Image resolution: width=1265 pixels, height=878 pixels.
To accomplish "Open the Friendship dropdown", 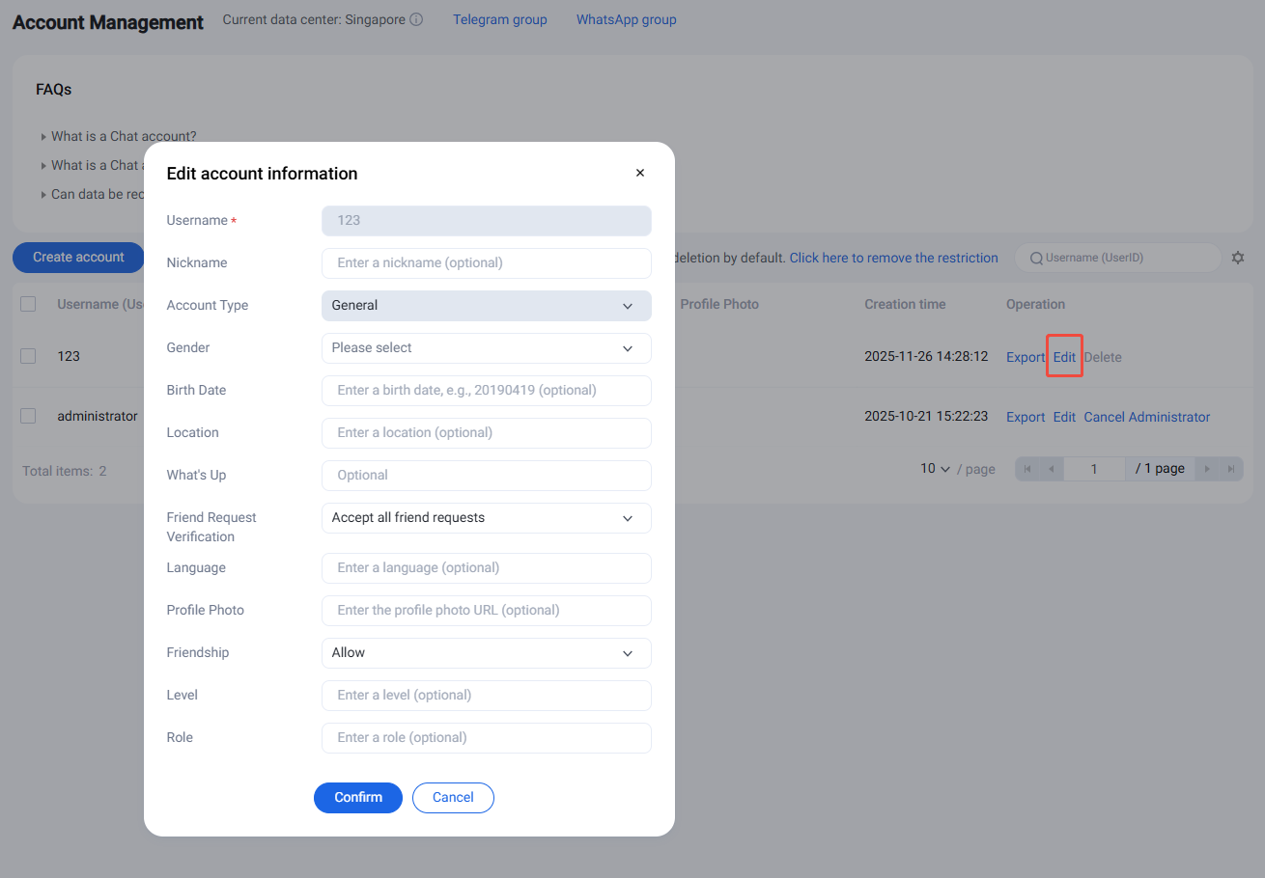I will (486, 653).
